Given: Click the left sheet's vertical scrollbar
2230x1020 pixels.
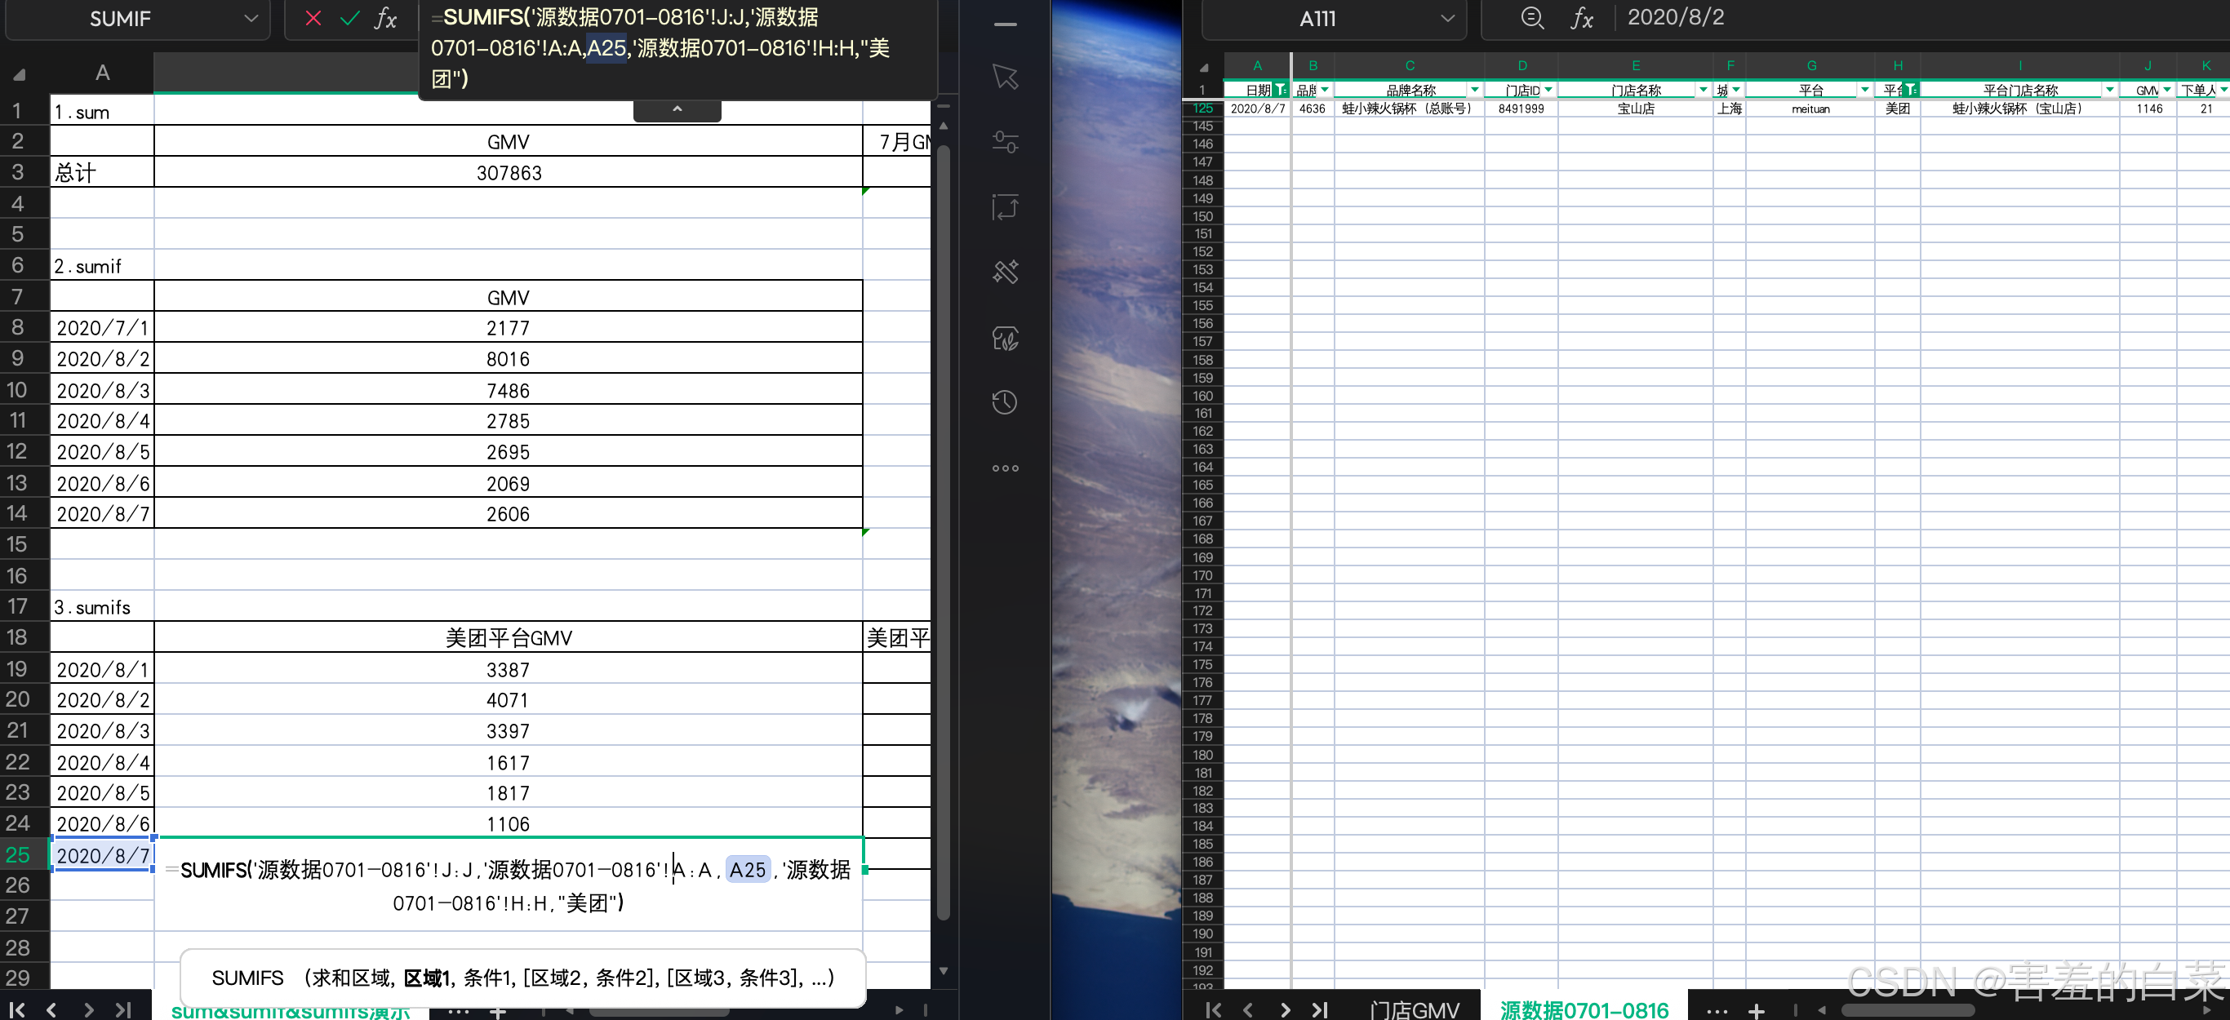Looking at the screenshot, I should pyautogui.click(x=944, y=519).
